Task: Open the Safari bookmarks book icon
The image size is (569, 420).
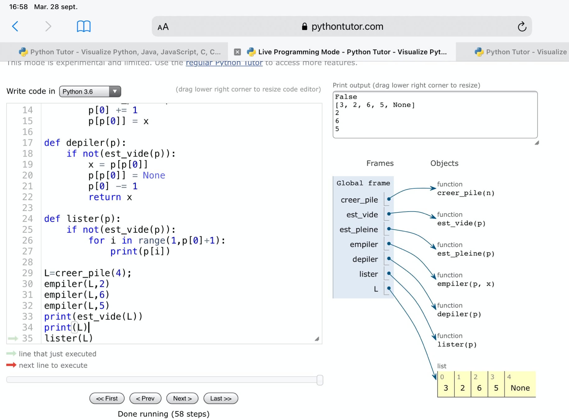Action: tap(84, 26)
